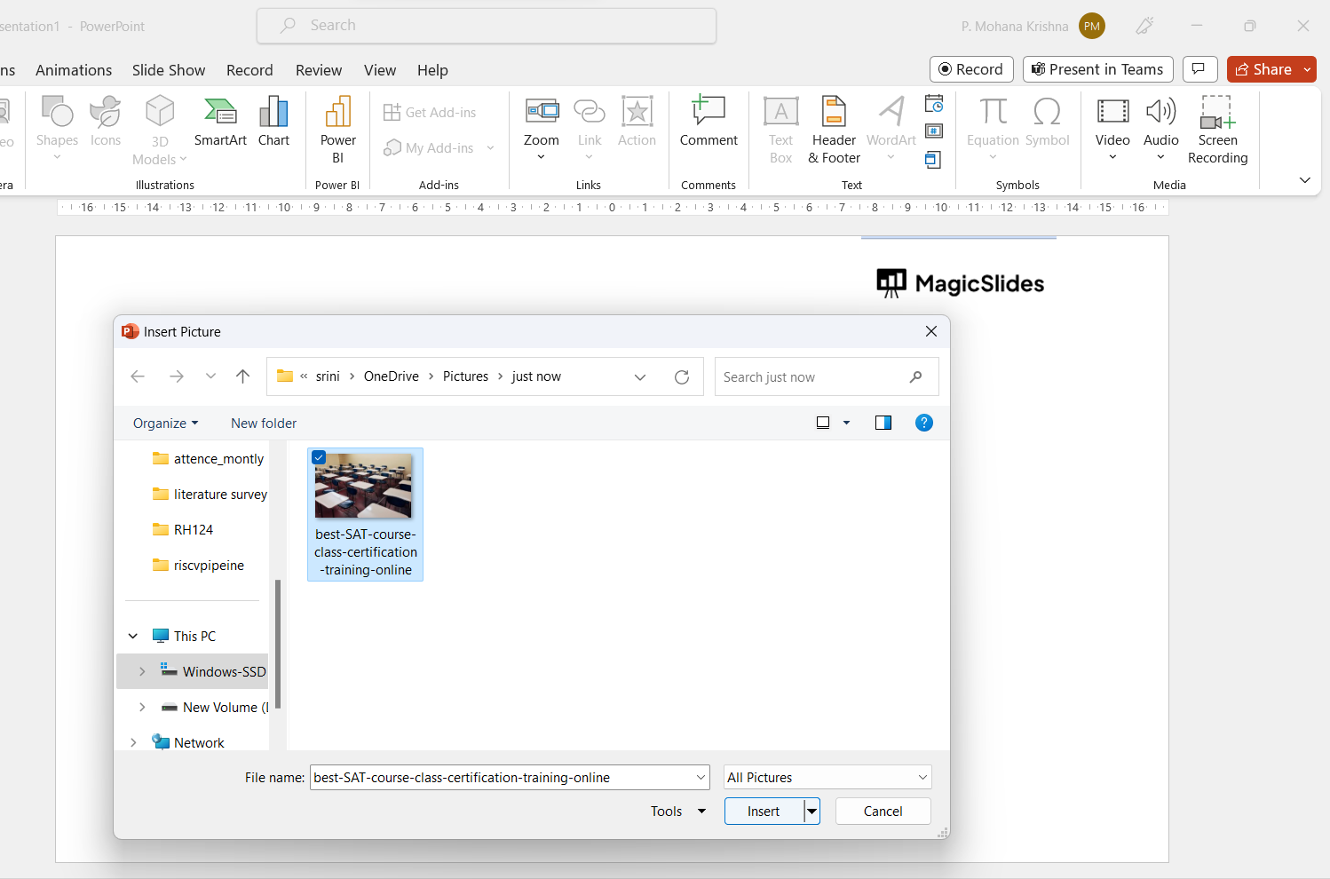Image resolution: width=1330 pixels, height=879 pixels.
Task: Start a Screen Recording
Action: coord(1217,130)
